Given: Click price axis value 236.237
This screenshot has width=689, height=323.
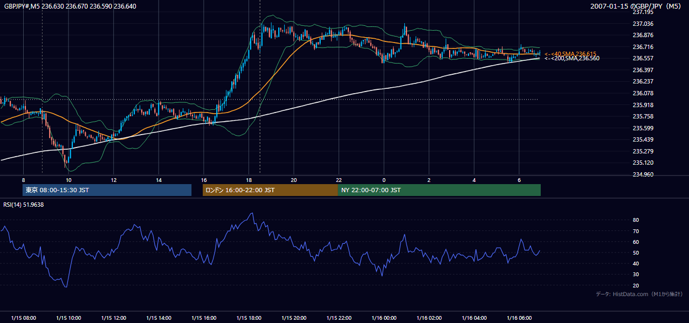Looking at the screenshot, I should click(642, 81).
